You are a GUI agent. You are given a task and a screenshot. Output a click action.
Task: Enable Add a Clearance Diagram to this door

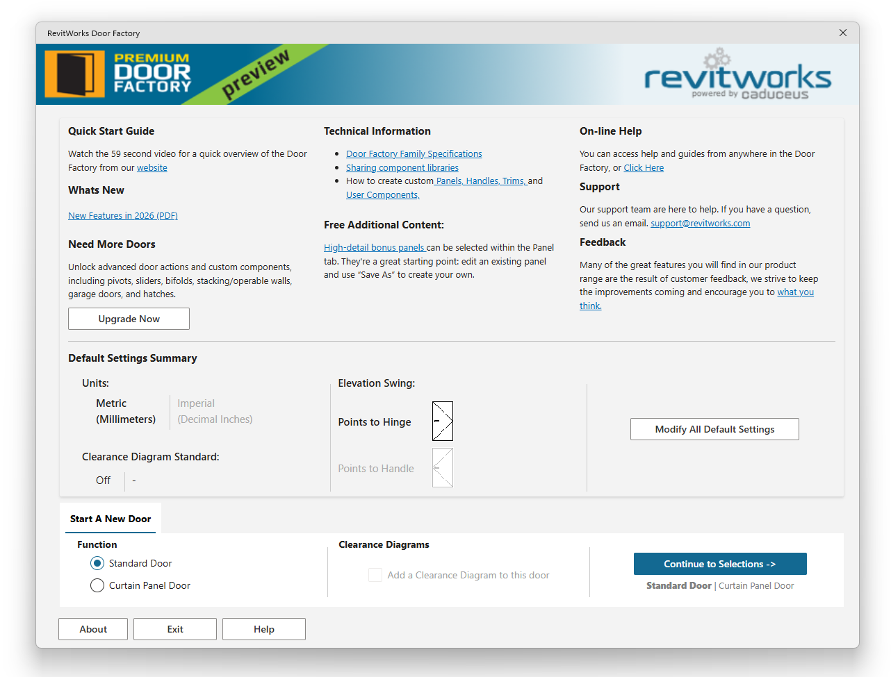pyautogui.click(x=375, y=574)
